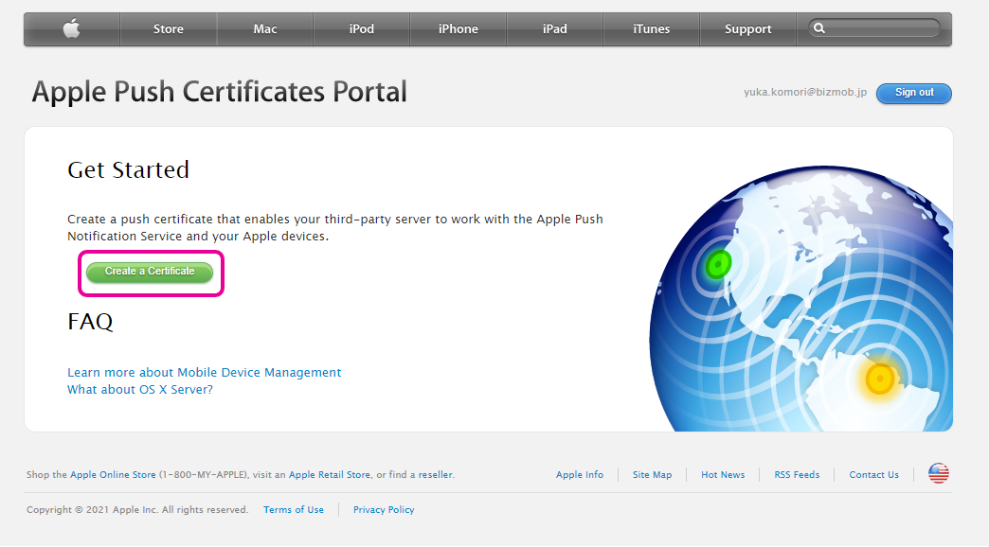Open the What about OS X Server link

[x=140, y=390]
